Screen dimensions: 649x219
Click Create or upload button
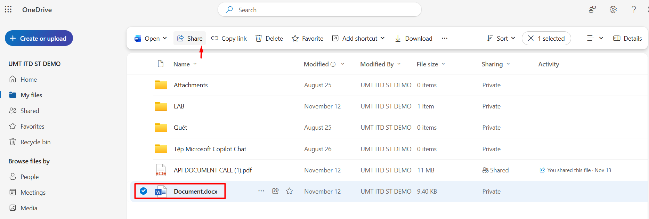point(39,38)
